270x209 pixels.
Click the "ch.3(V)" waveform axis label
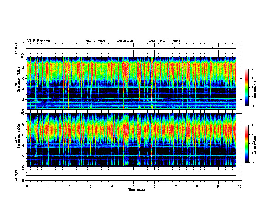(16, 175)
